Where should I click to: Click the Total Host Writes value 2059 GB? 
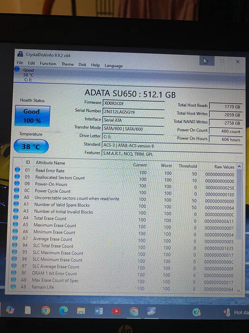226,115
